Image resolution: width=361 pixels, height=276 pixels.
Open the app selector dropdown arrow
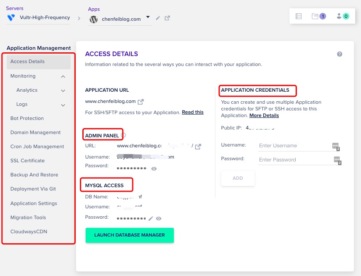(x=148, y=17)
